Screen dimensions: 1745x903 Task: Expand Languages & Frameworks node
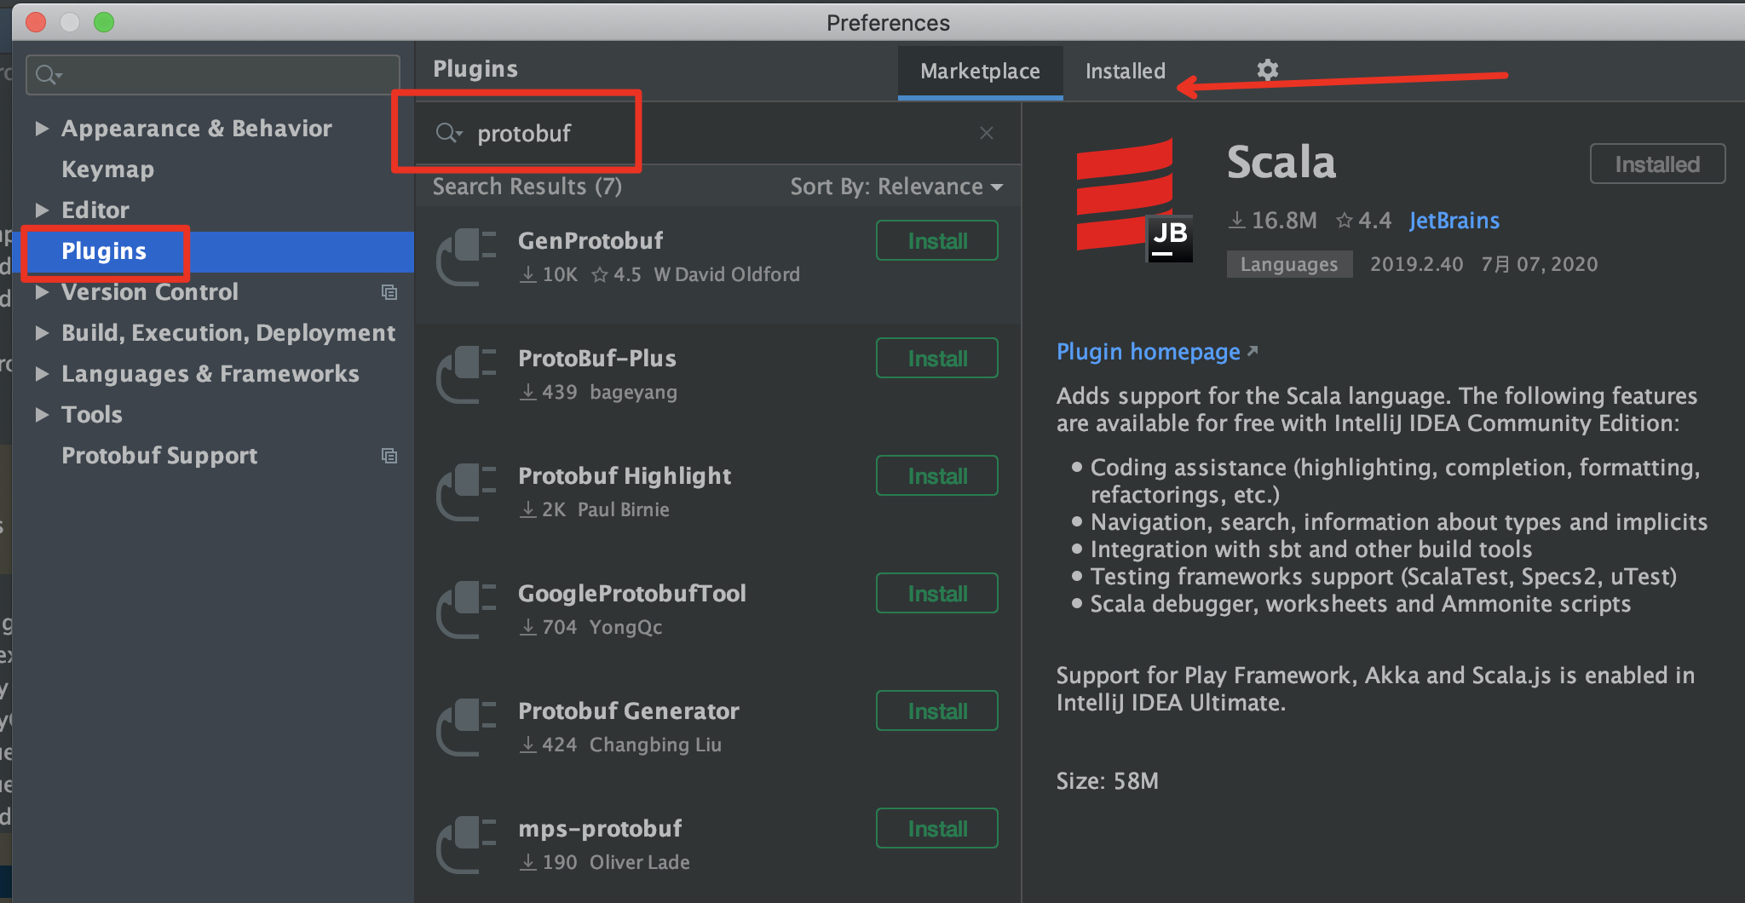pos(42,374)
